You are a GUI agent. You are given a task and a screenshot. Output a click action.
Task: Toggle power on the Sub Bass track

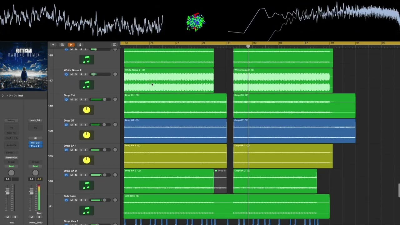[x=66, y=200]
